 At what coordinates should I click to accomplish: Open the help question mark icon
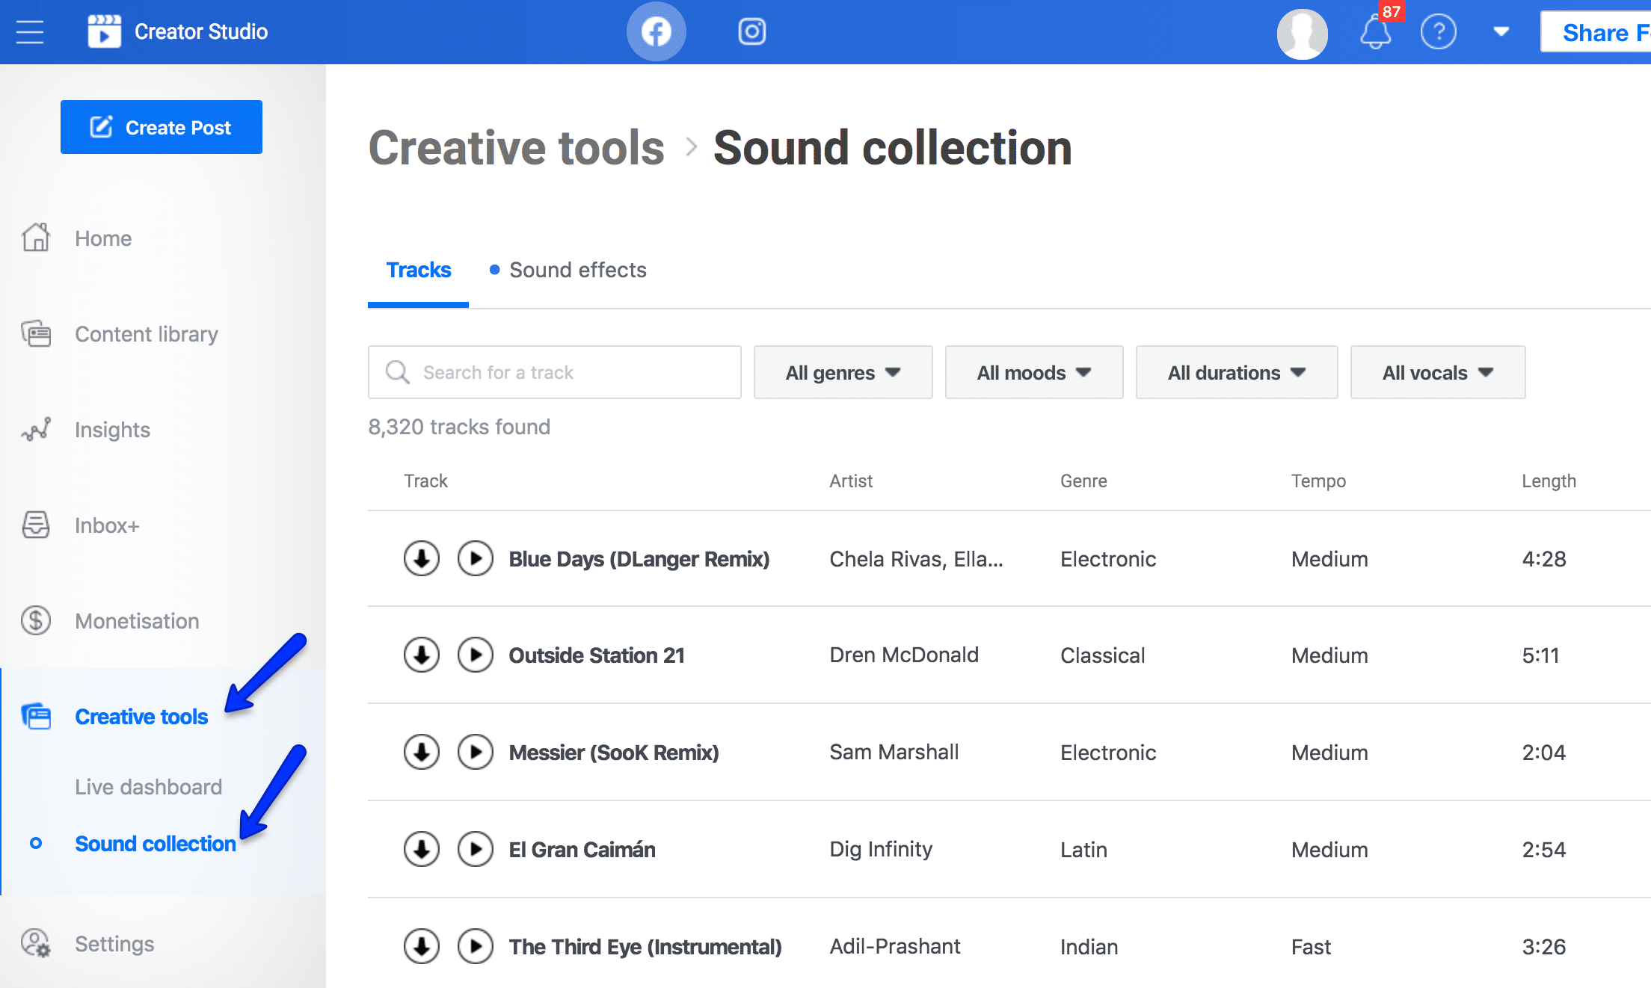point(1438,32)
